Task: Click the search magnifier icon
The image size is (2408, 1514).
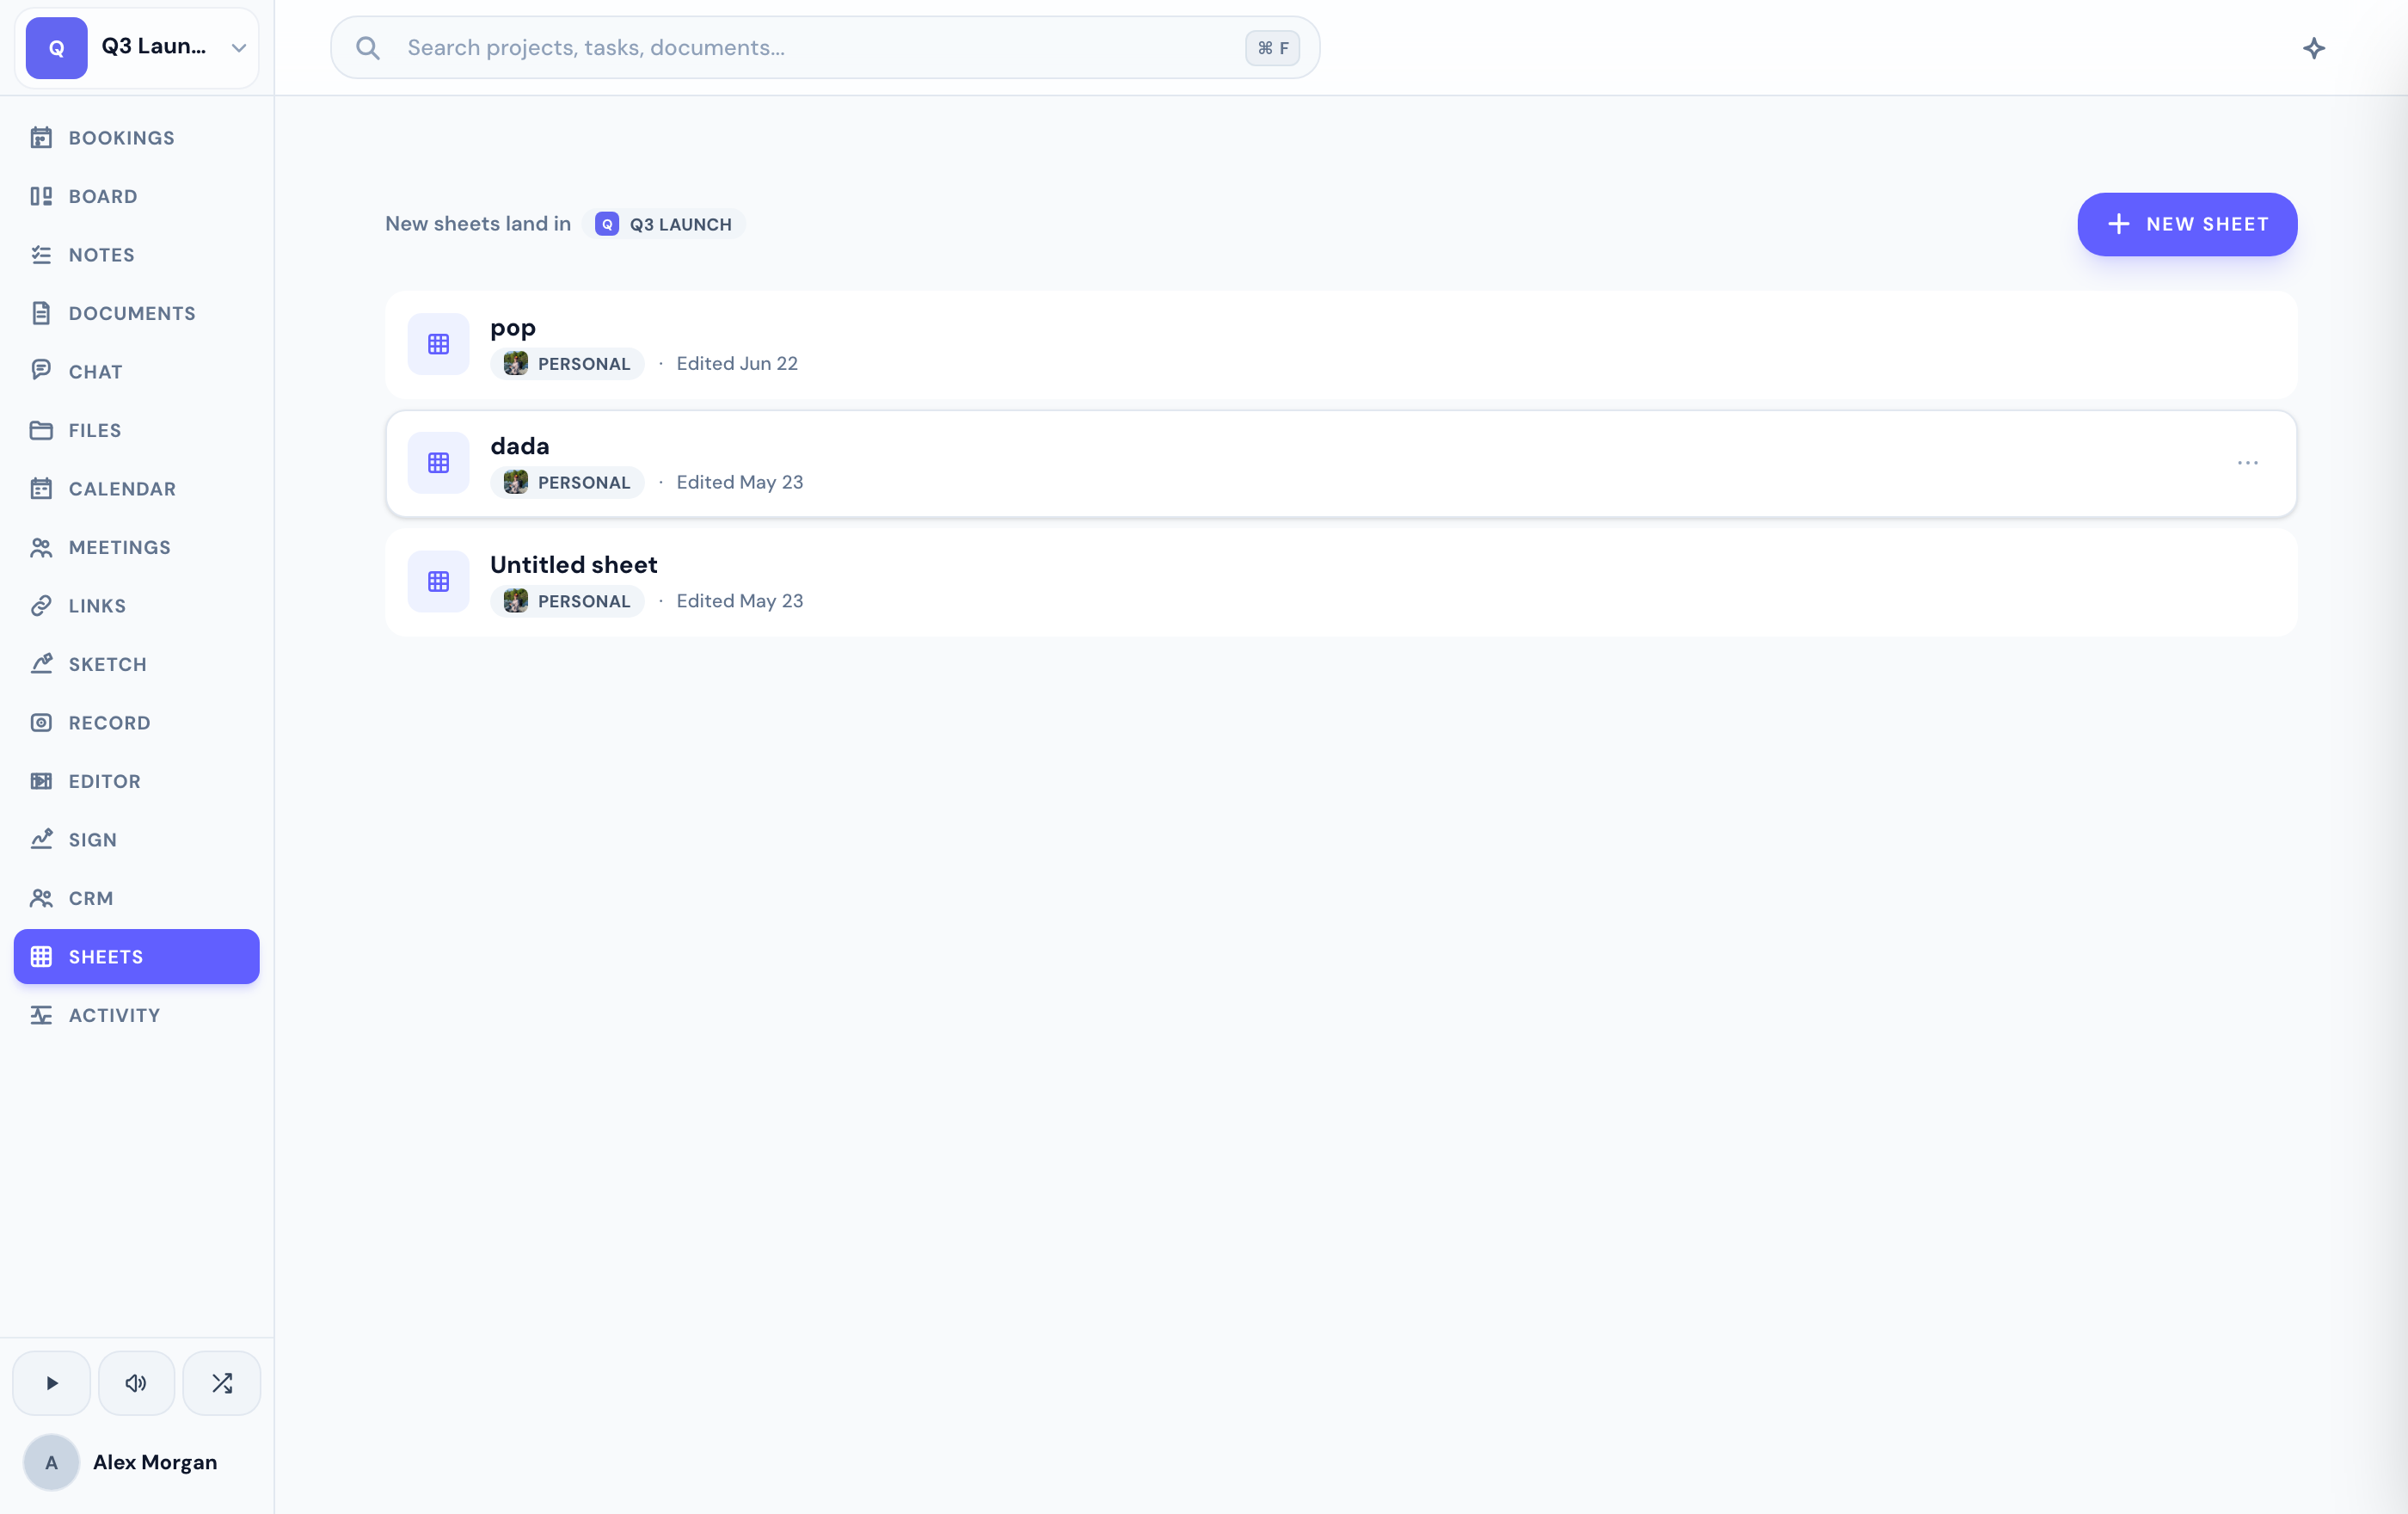Action: pos(368,48)
